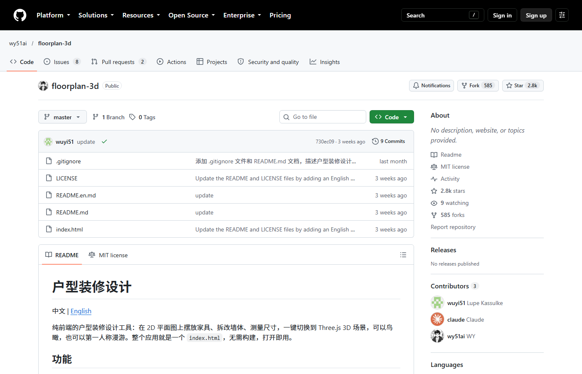This screenshot has width=582, height=374.
Task: Click the .gitignore file icon
Action: pyautogui.click(x=49, y=161)
